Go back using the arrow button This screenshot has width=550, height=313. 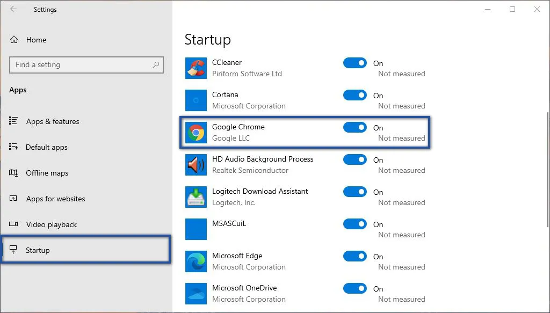point(13,9)
